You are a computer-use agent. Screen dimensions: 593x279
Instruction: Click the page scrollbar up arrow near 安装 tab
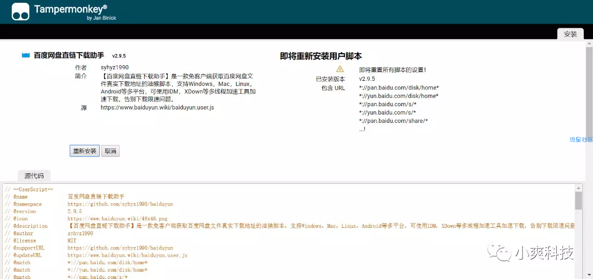click(589, 44)
